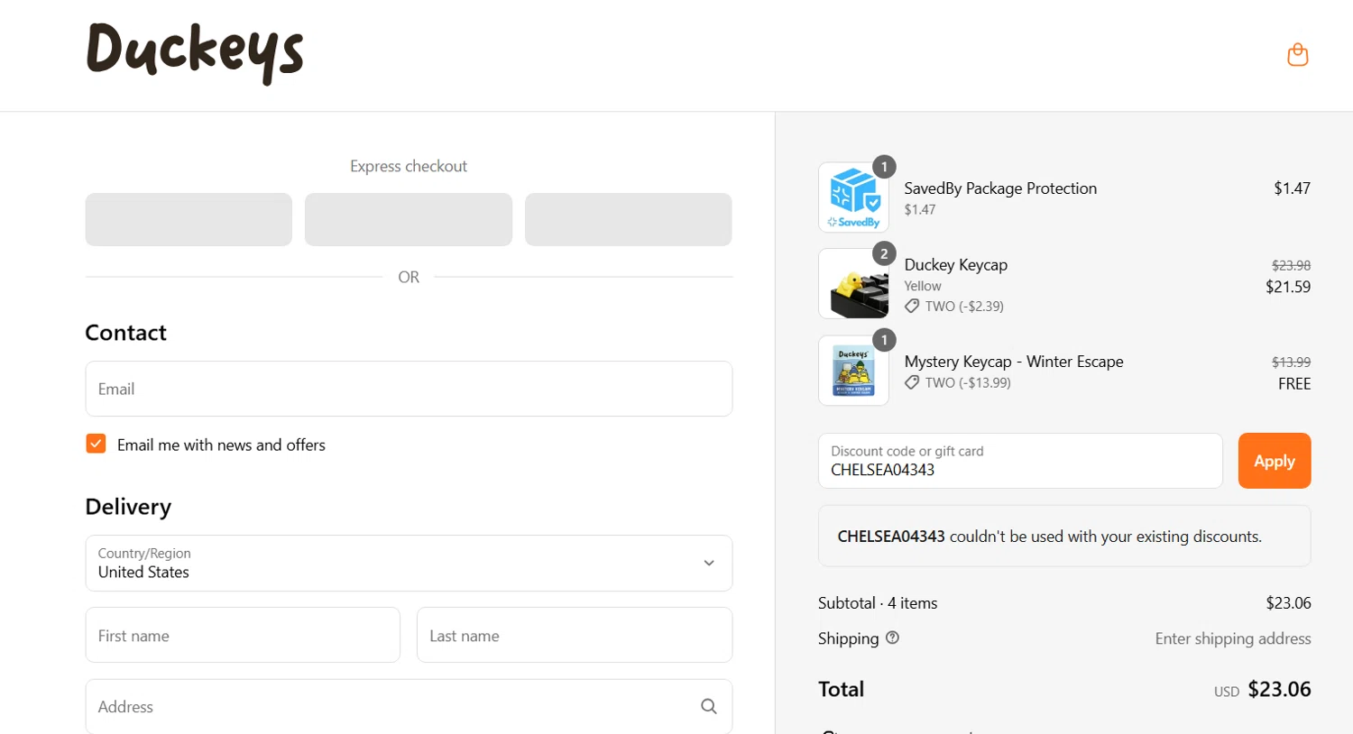Apply the discount code
Viewport: 1353px width, 734px height.
click(x=1275, y=461)
